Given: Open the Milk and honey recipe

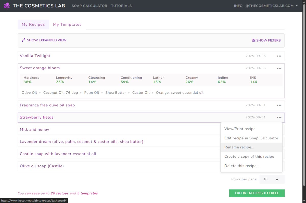Looking at the screenshot, I should point(34,129).
